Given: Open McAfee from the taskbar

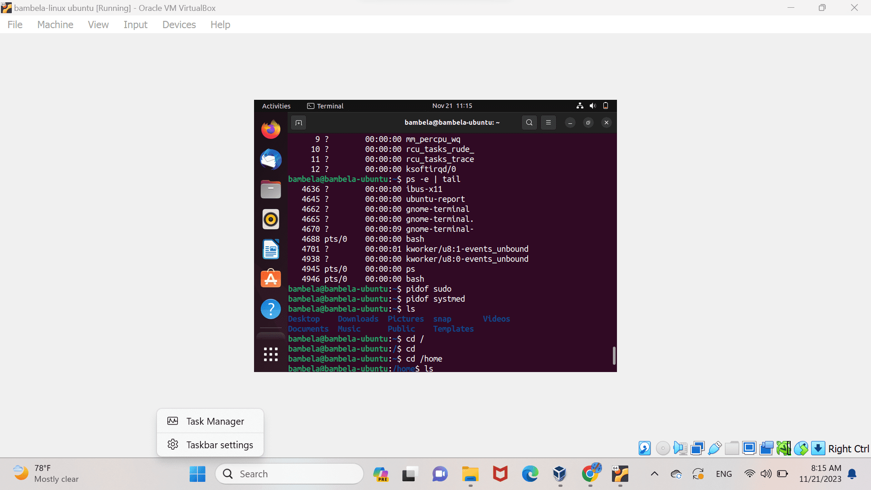Looking at the screenshot, I should click(500, 474).
